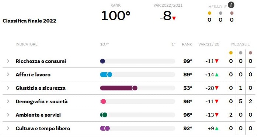
Task: Click the bronze medal dot in header
Action: [232, 13]
